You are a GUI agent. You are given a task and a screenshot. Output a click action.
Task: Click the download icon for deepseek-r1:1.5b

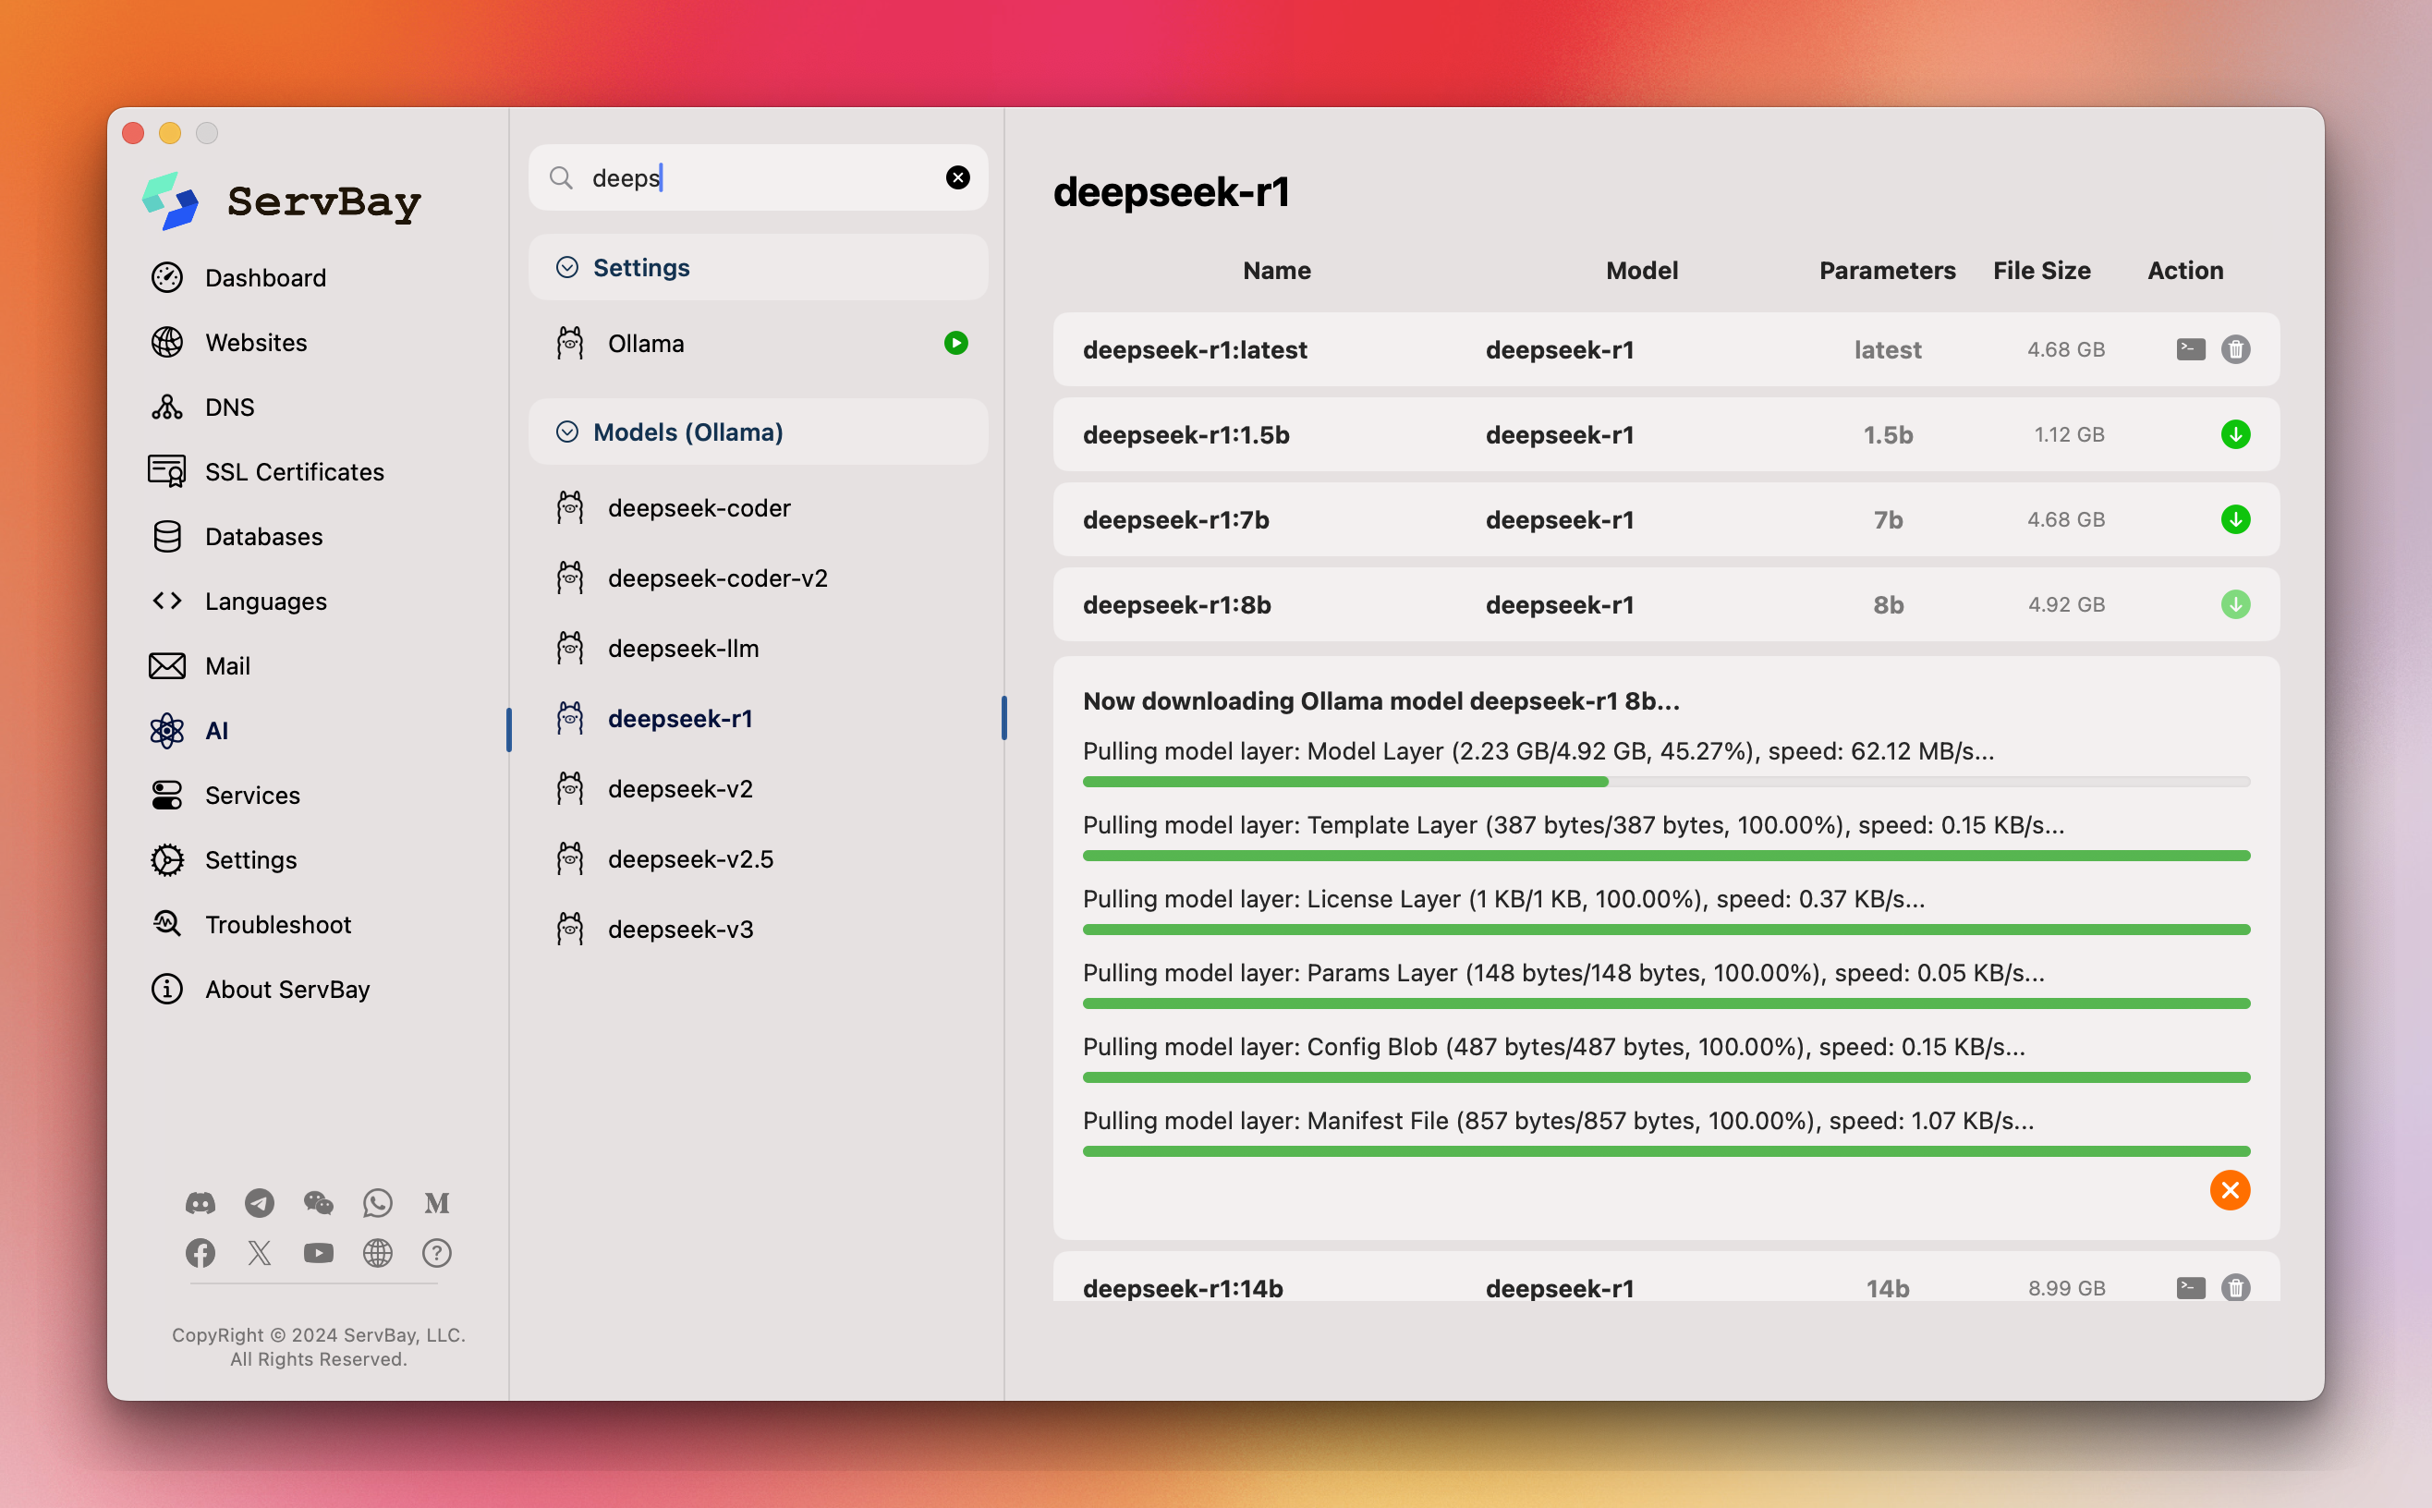coord(2236,434)
